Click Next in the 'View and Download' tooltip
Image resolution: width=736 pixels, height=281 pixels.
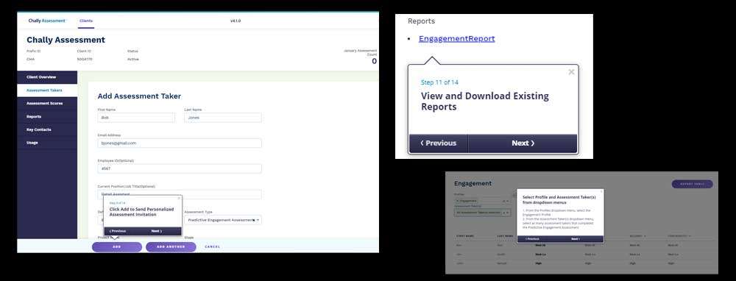pyautogui.click(x=523, y=143)
